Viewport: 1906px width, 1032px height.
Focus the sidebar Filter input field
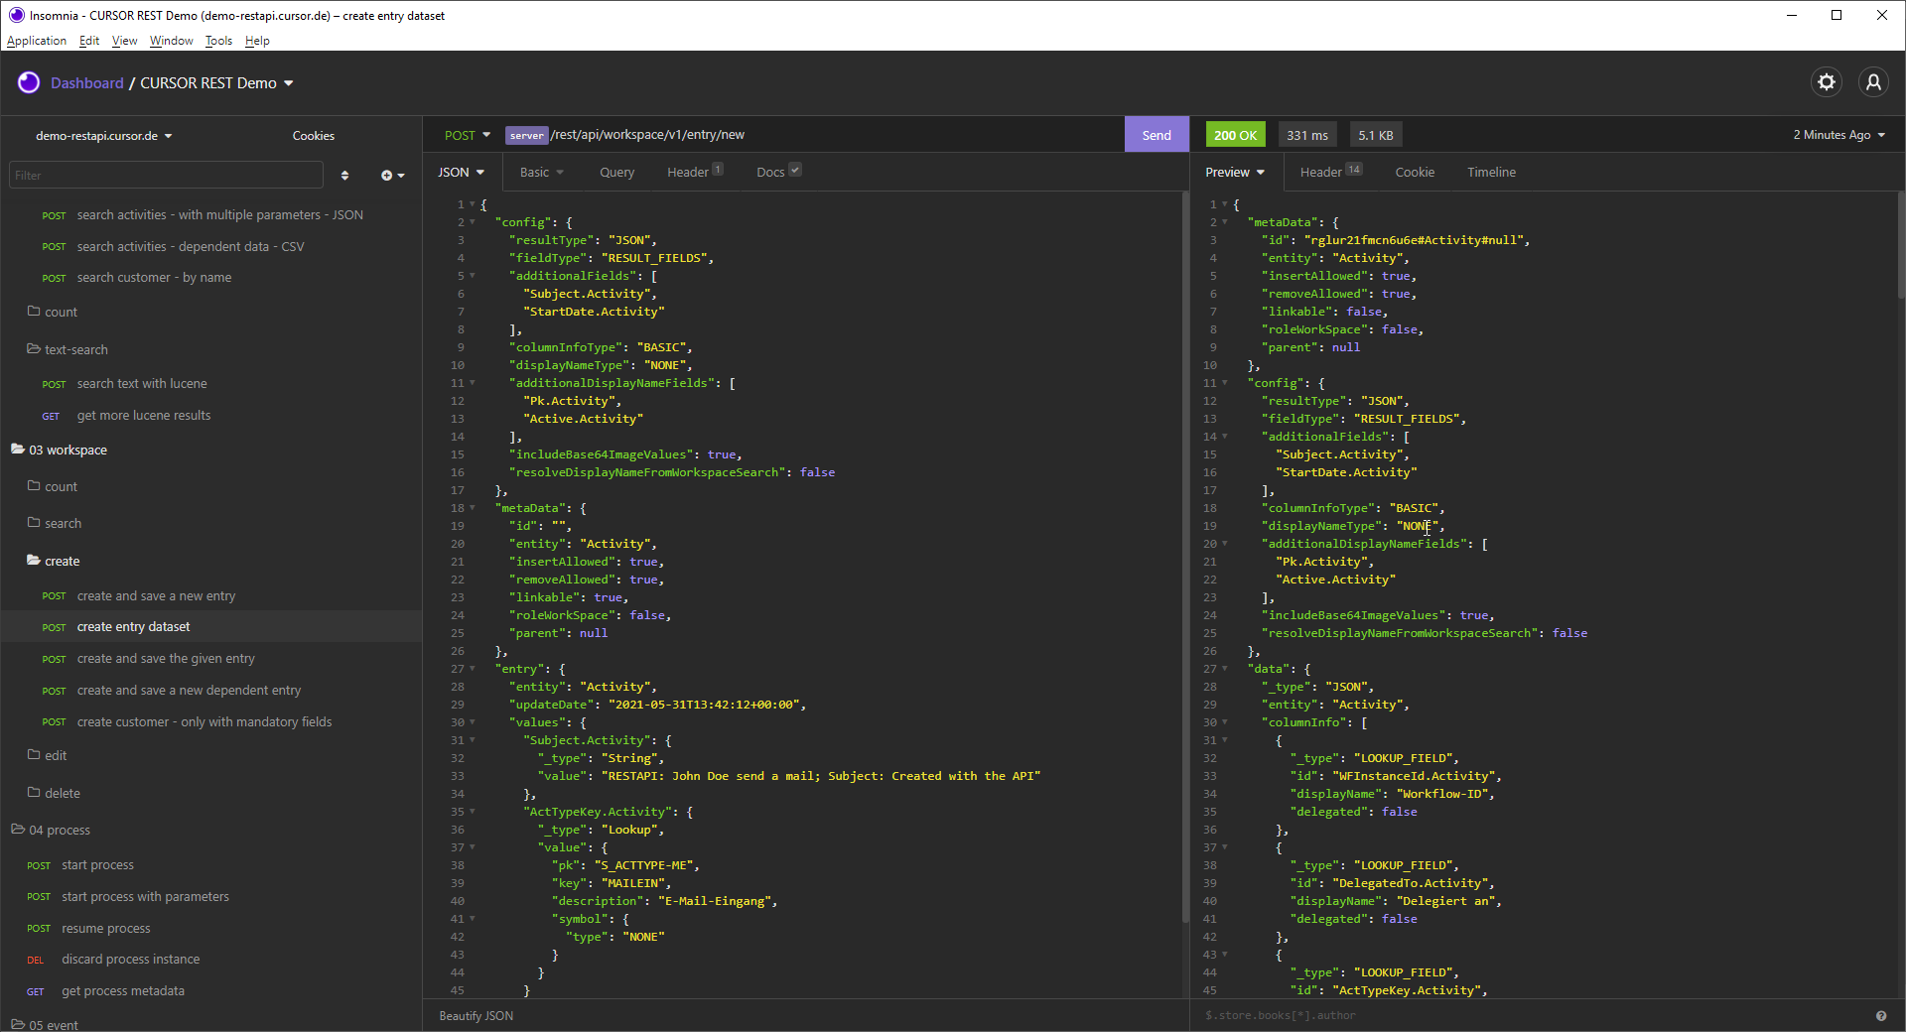(166, 176)
